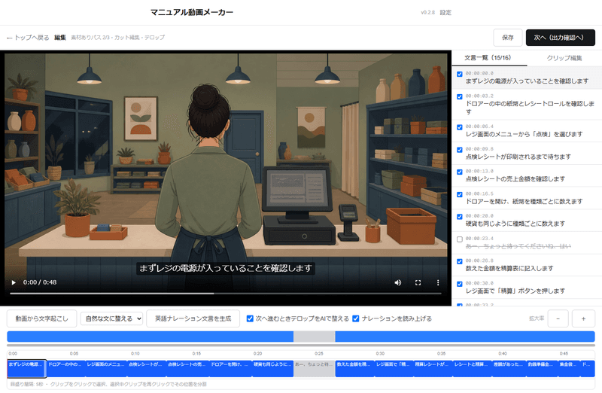The width and height of the screenshot is (602, 393).
Task: Zoom in the timeline with the plus button
Action: point(583,318)
